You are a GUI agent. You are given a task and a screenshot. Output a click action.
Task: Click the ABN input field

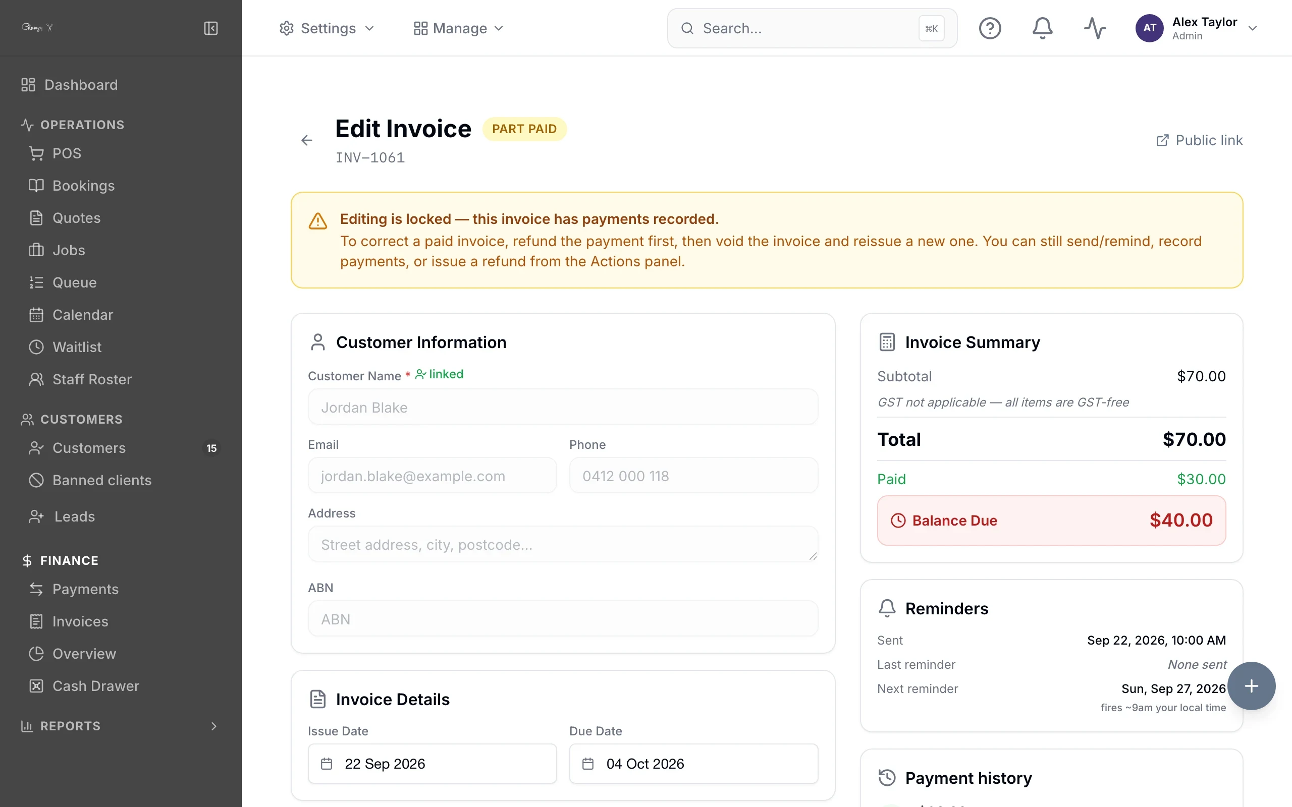click(x=563, y=618)
